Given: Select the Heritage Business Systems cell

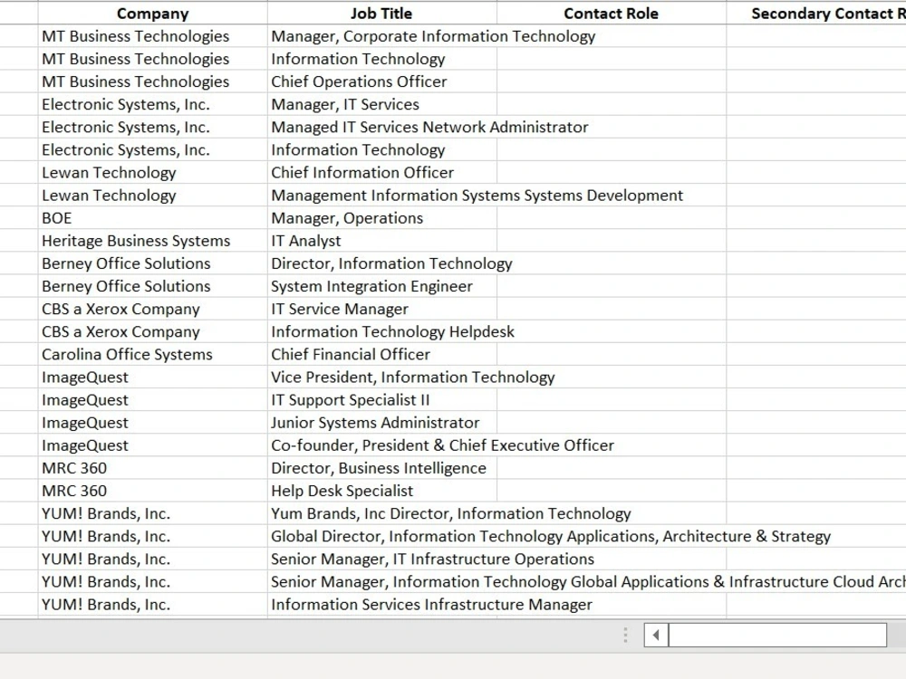Looking at the screenshot, I should [x=152, y=241].
